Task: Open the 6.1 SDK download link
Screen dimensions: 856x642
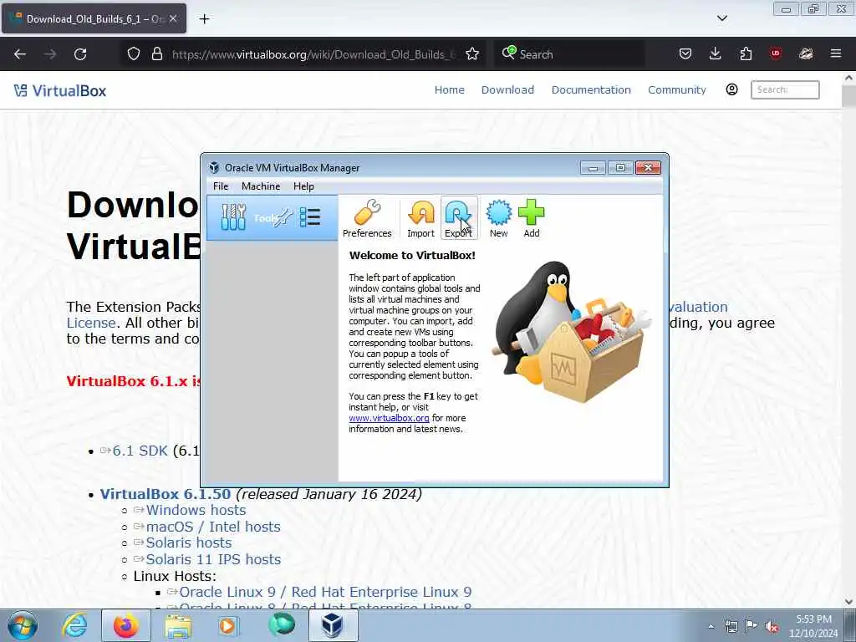Action: click(140, 451)
